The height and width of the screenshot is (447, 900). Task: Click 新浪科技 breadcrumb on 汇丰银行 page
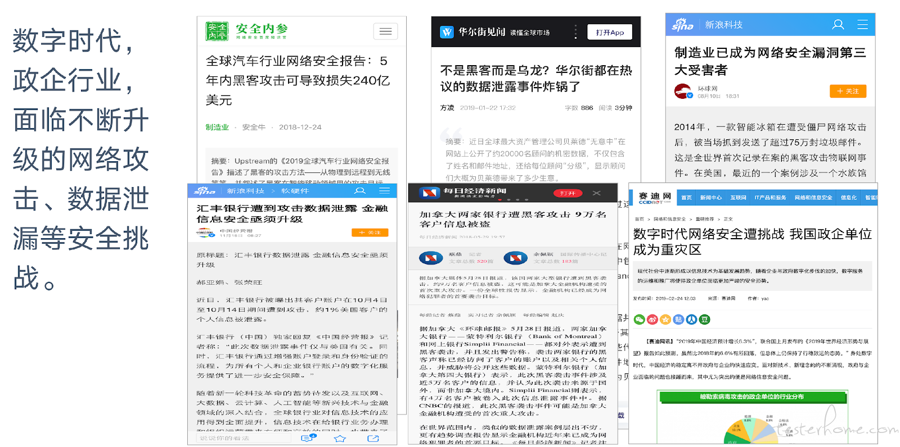[x=245, y=191]
